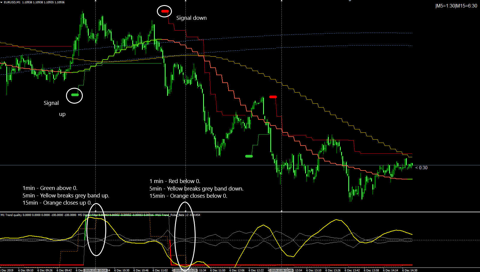
Task: Select the "Signal down" text label
Action: (x=191, y=18)
